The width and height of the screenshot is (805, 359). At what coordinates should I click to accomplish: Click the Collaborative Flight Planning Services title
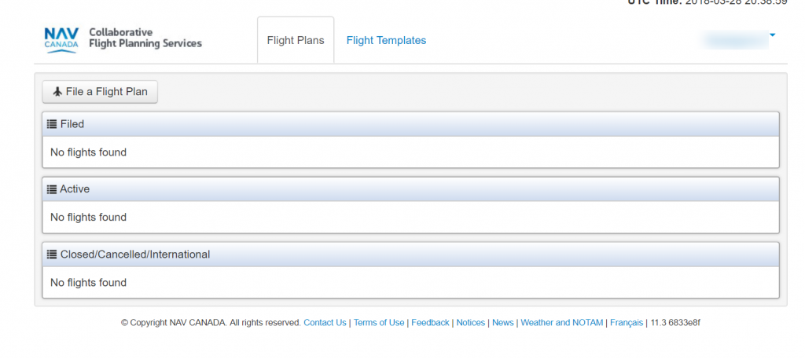[145, 38]
